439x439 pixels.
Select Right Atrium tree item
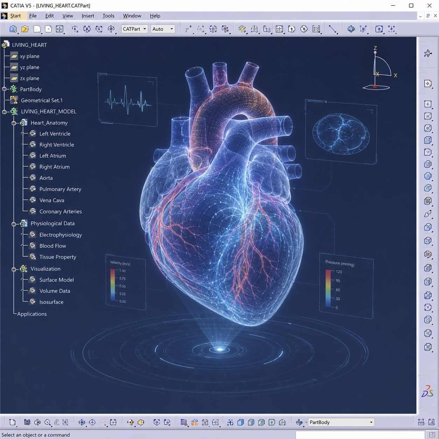(54, 167)
